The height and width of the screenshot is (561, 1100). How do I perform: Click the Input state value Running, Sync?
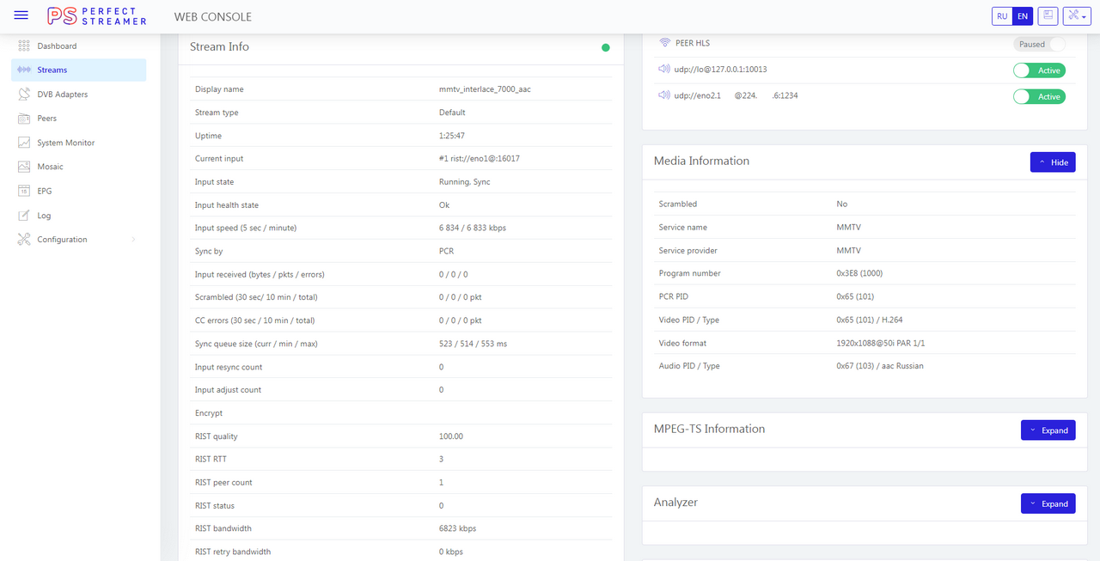pyautogui.click(x=464, y=182)
